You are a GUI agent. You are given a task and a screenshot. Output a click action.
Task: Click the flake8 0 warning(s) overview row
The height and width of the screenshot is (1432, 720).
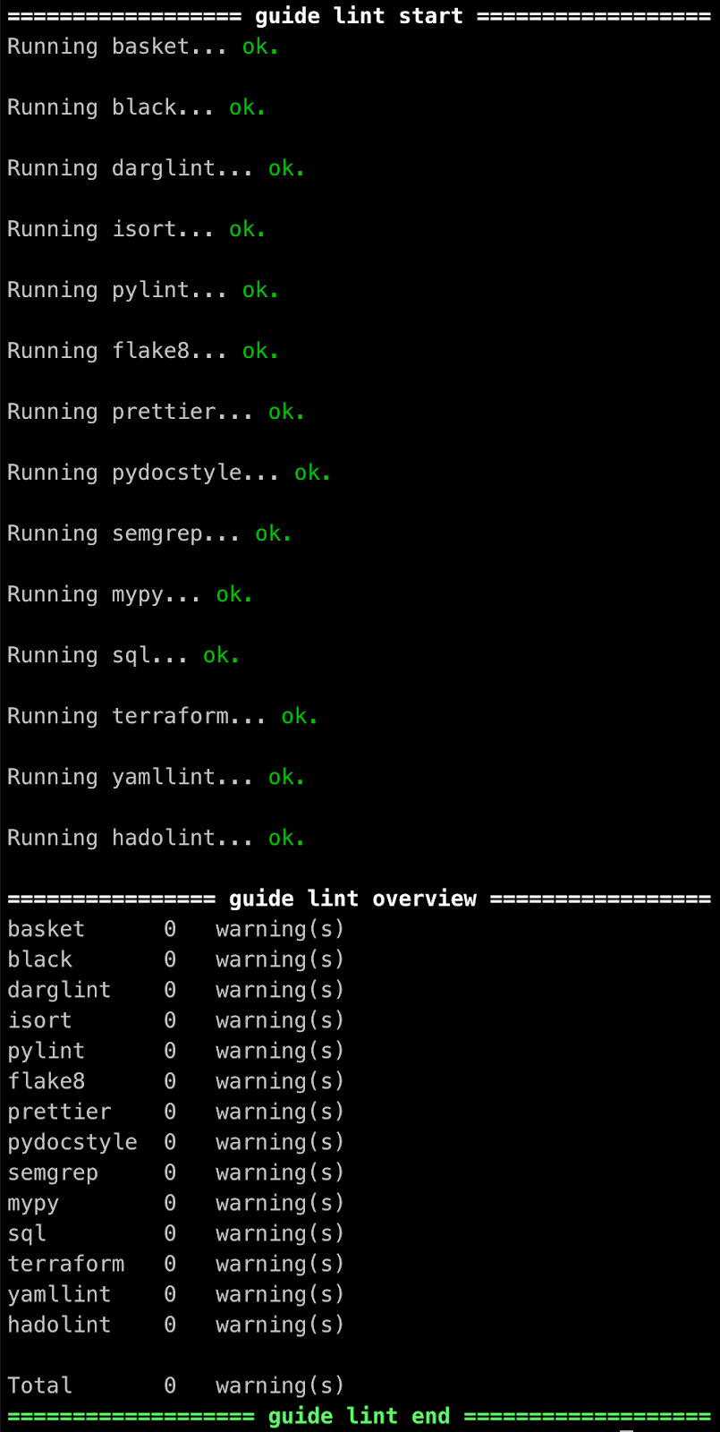coord(175,1081)
